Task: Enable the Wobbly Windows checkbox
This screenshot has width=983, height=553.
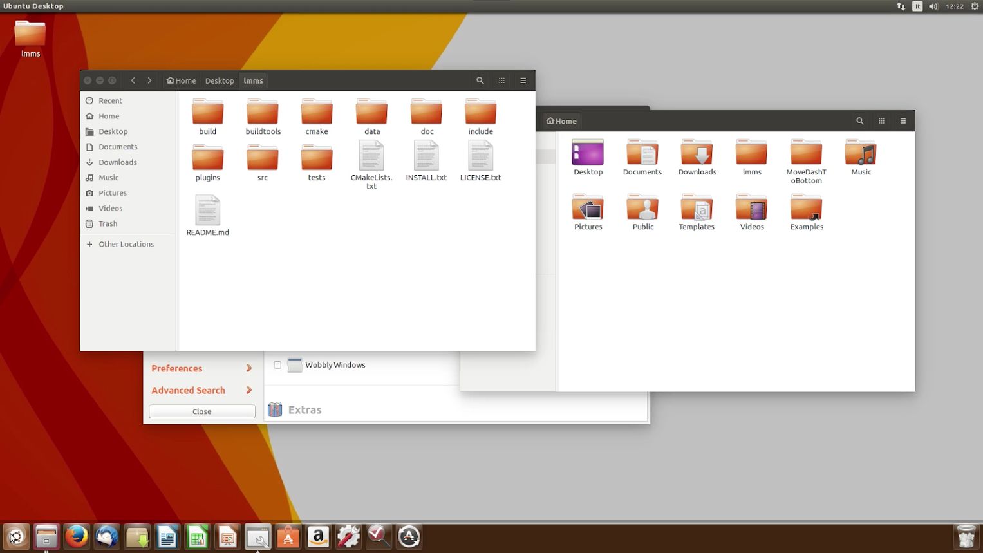Action: pyautogui.click(x=277, y=364)
